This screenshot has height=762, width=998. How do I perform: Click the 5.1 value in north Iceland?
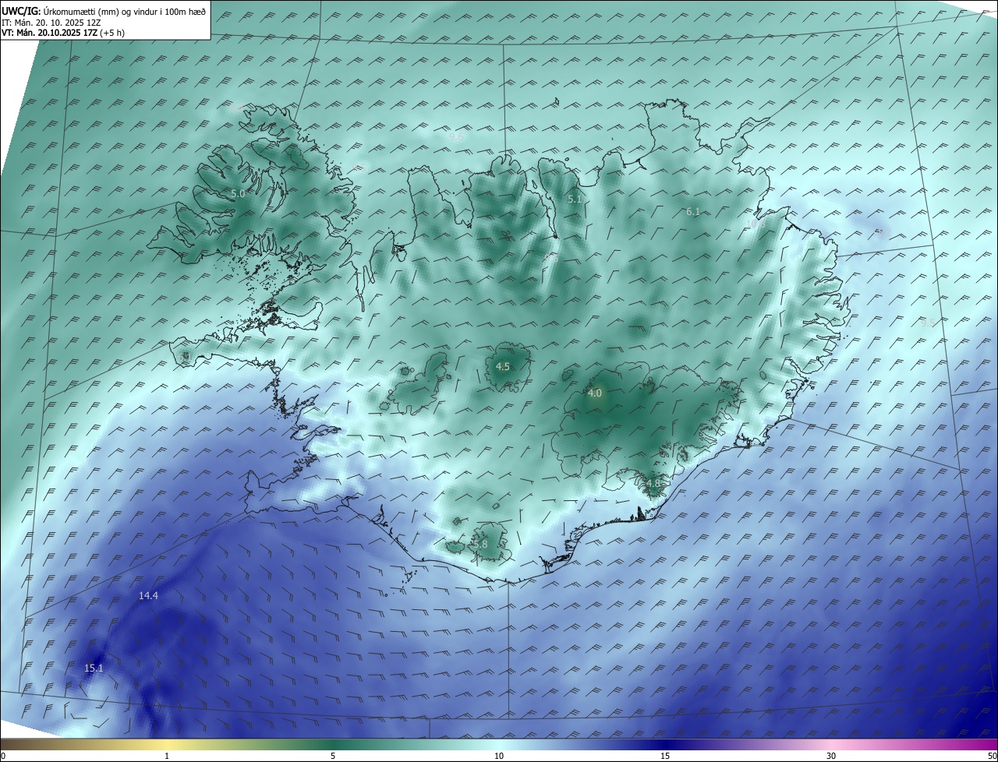pos(575,199)
